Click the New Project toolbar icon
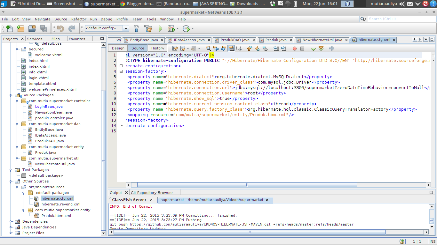This screenshot has height=245, width=437. [x=20, y=28]
